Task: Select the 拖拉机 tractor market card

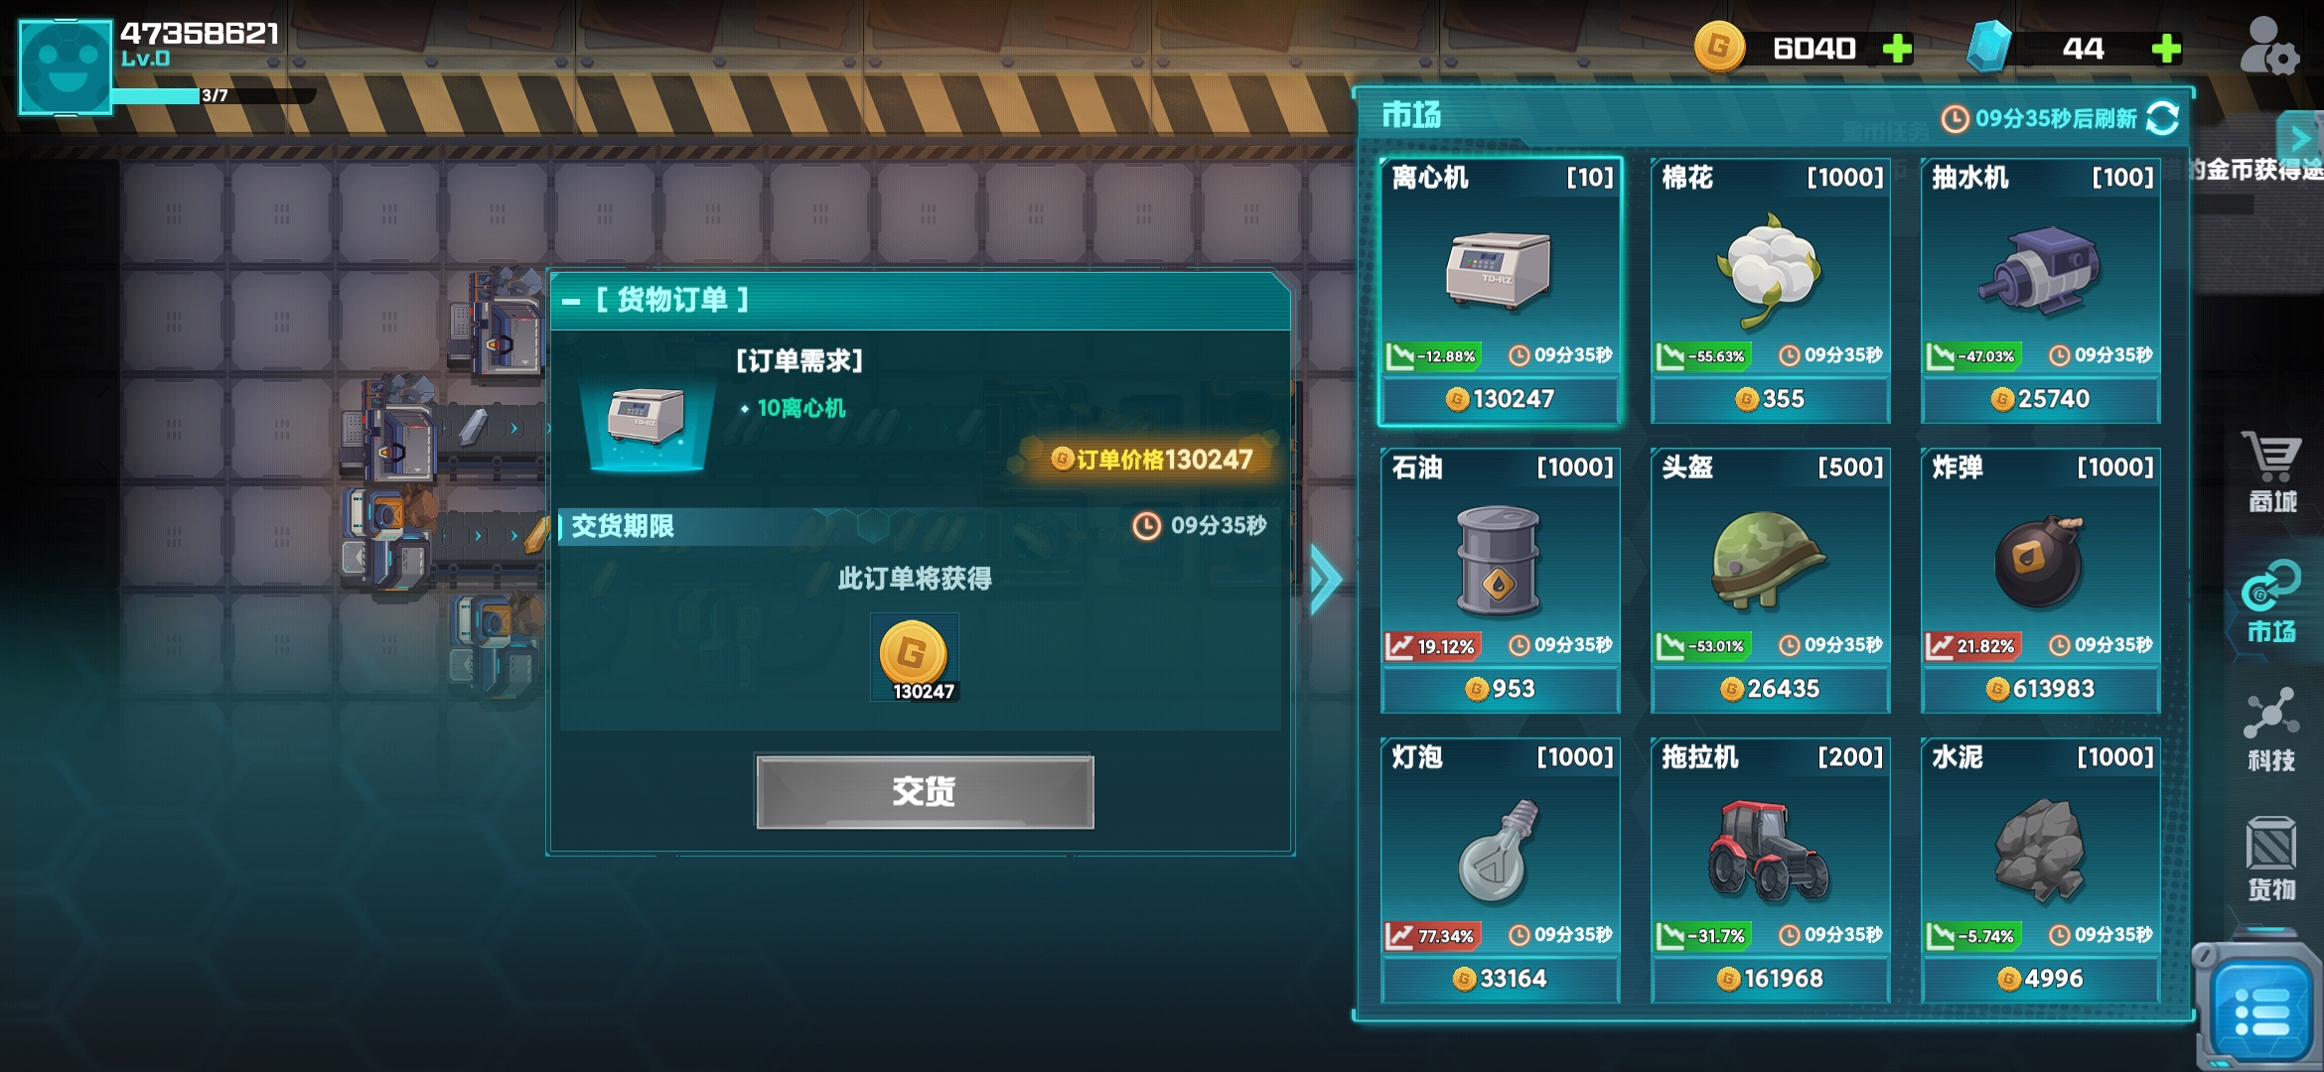Action: point(1771,871)
